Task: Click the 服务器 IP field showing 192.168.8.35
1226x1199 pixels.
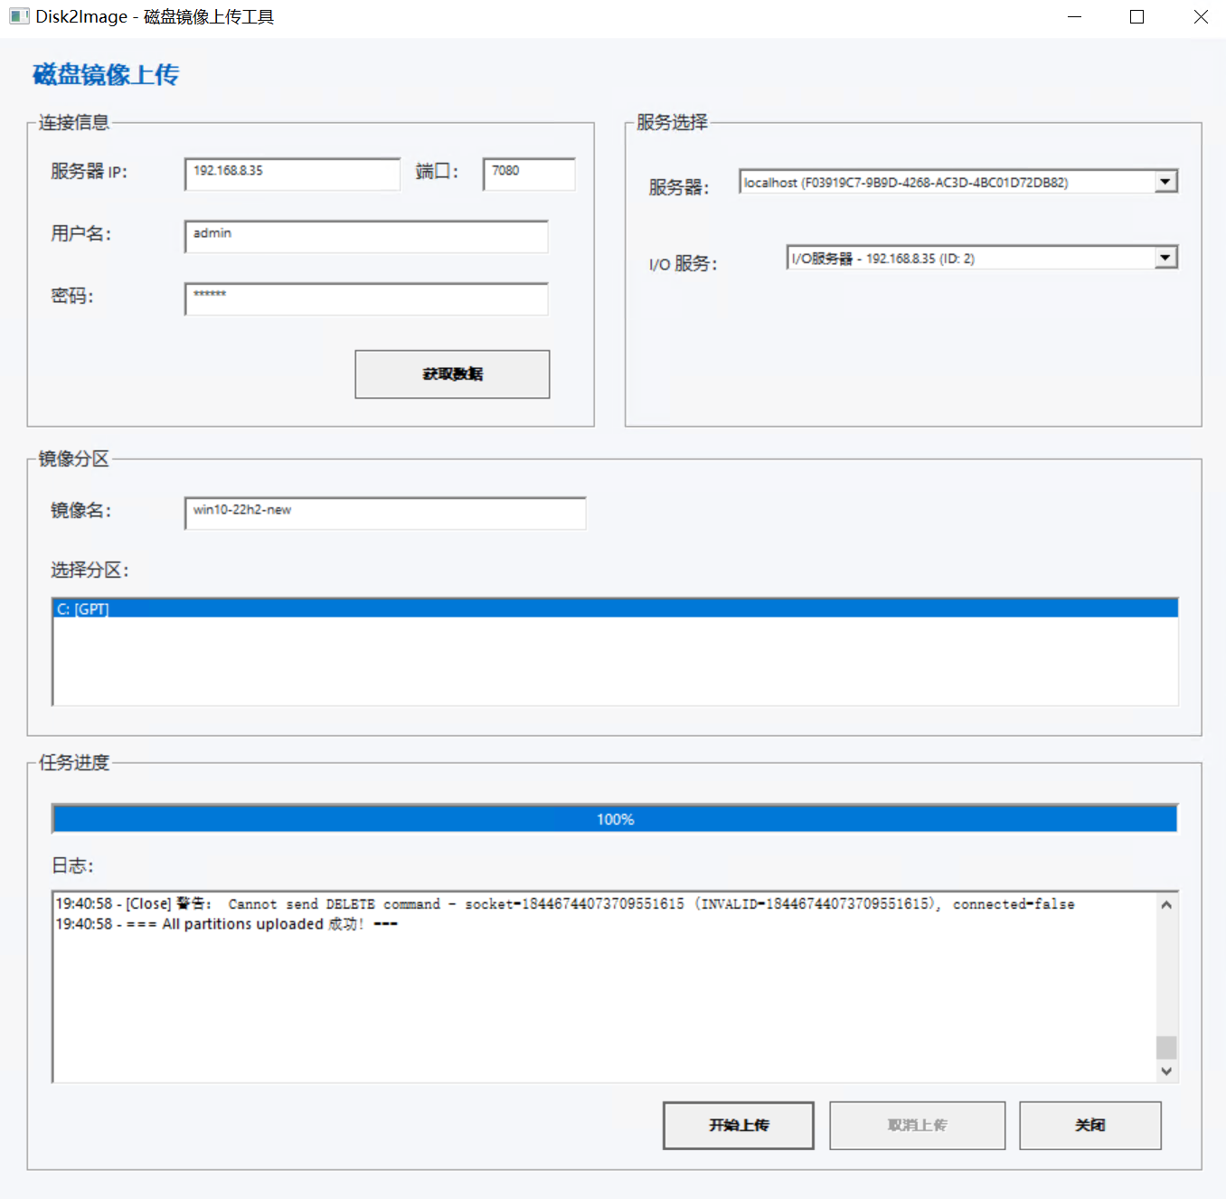Action: point(292,174)
